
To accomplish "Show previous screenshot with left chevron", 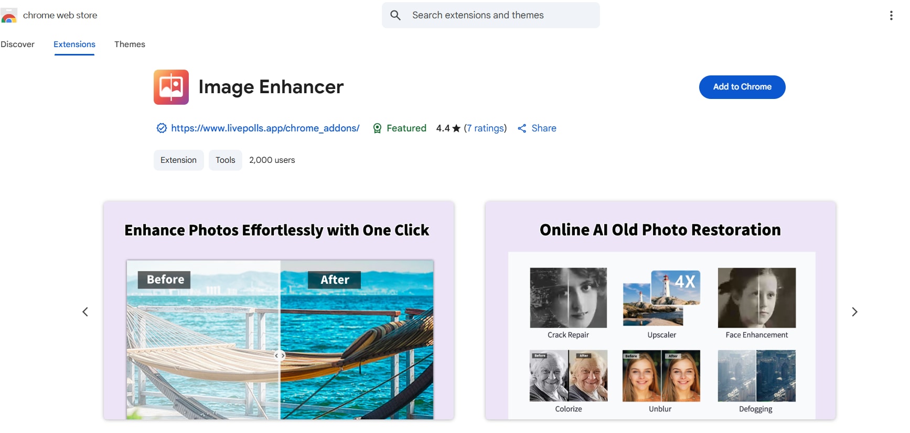I will (x=85, y=312).
